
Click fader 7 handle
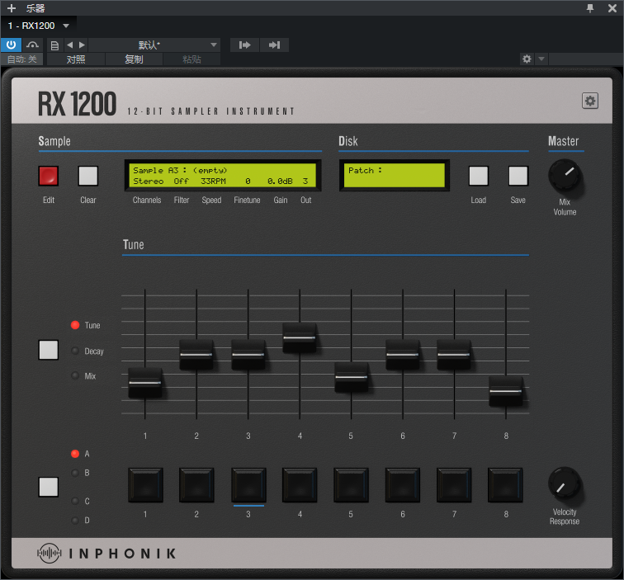pos(454,354)
